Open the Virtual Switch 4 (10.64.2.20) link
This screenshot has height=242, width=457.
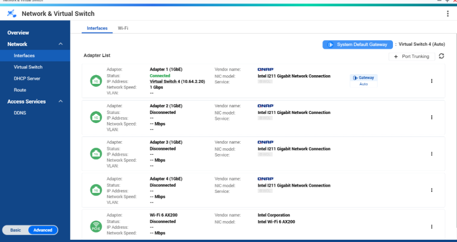click(x=177, y=81)
